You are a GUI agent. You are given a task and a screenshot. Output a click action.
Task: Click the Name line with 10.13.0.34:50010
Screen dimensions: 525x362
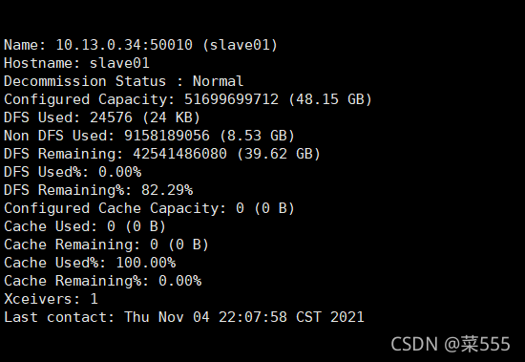[140, 45]
